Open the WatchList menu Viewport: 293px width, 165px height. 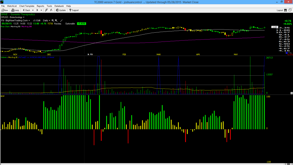[12, 6]
